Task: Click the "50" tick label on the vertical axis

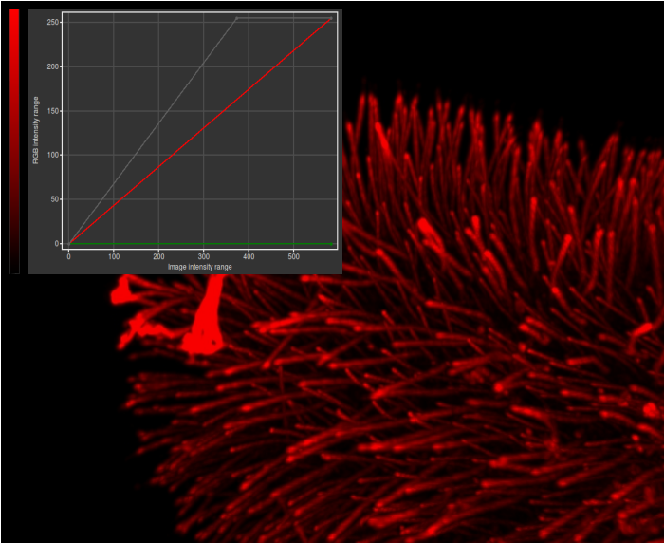Action: pyautogui.click(x=55, y=199)
